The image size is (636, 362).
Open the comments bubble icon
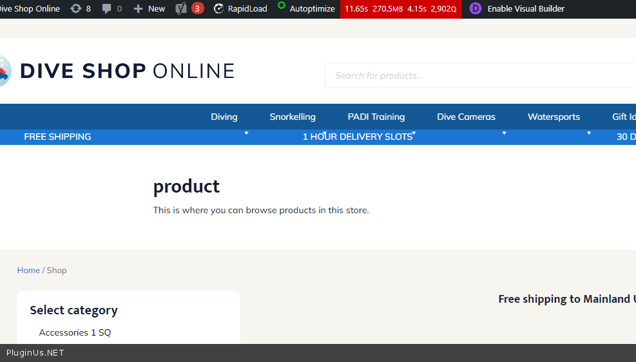point(107,9)
